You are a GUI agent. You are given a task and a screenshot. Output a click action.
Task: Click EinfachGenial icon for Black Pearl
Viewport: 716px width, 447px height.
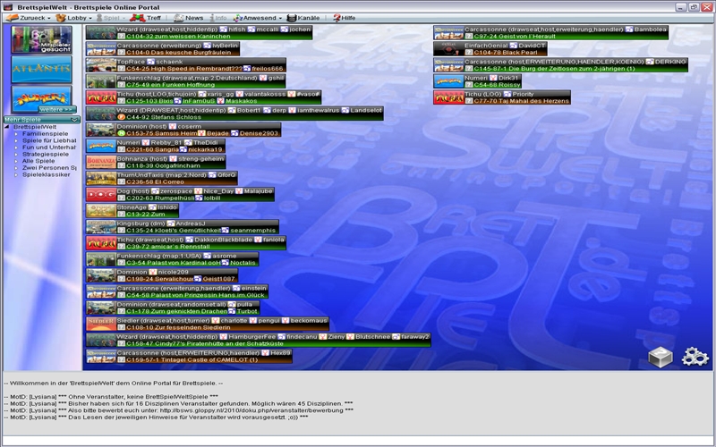[x=449, y=49]
